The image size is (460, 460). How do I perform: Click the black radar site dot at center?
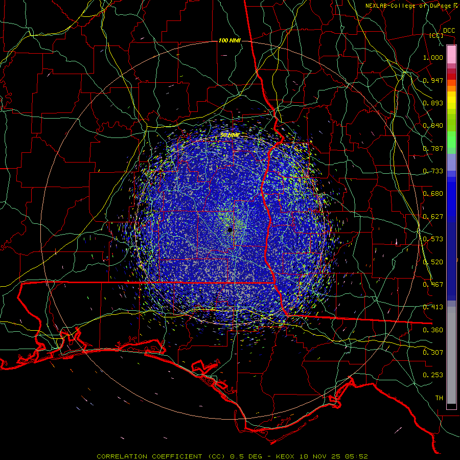(230, 229)
